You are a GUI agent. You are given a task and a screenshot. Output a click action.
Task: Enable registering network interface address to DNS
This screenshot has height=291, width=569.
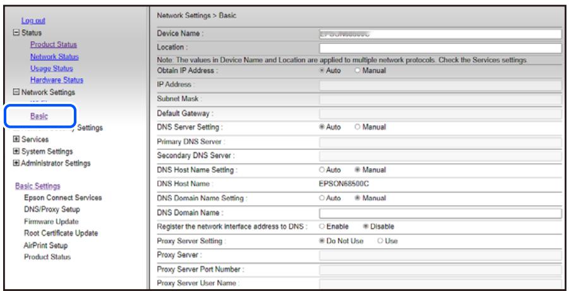[323, 227]
